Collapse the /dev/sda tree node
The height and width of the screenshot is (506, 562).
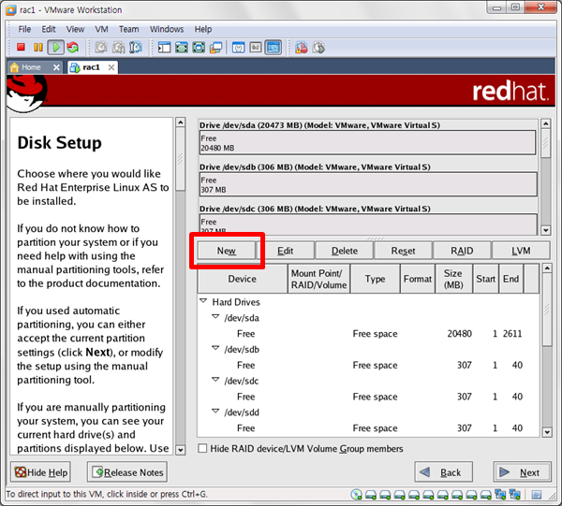215,317
